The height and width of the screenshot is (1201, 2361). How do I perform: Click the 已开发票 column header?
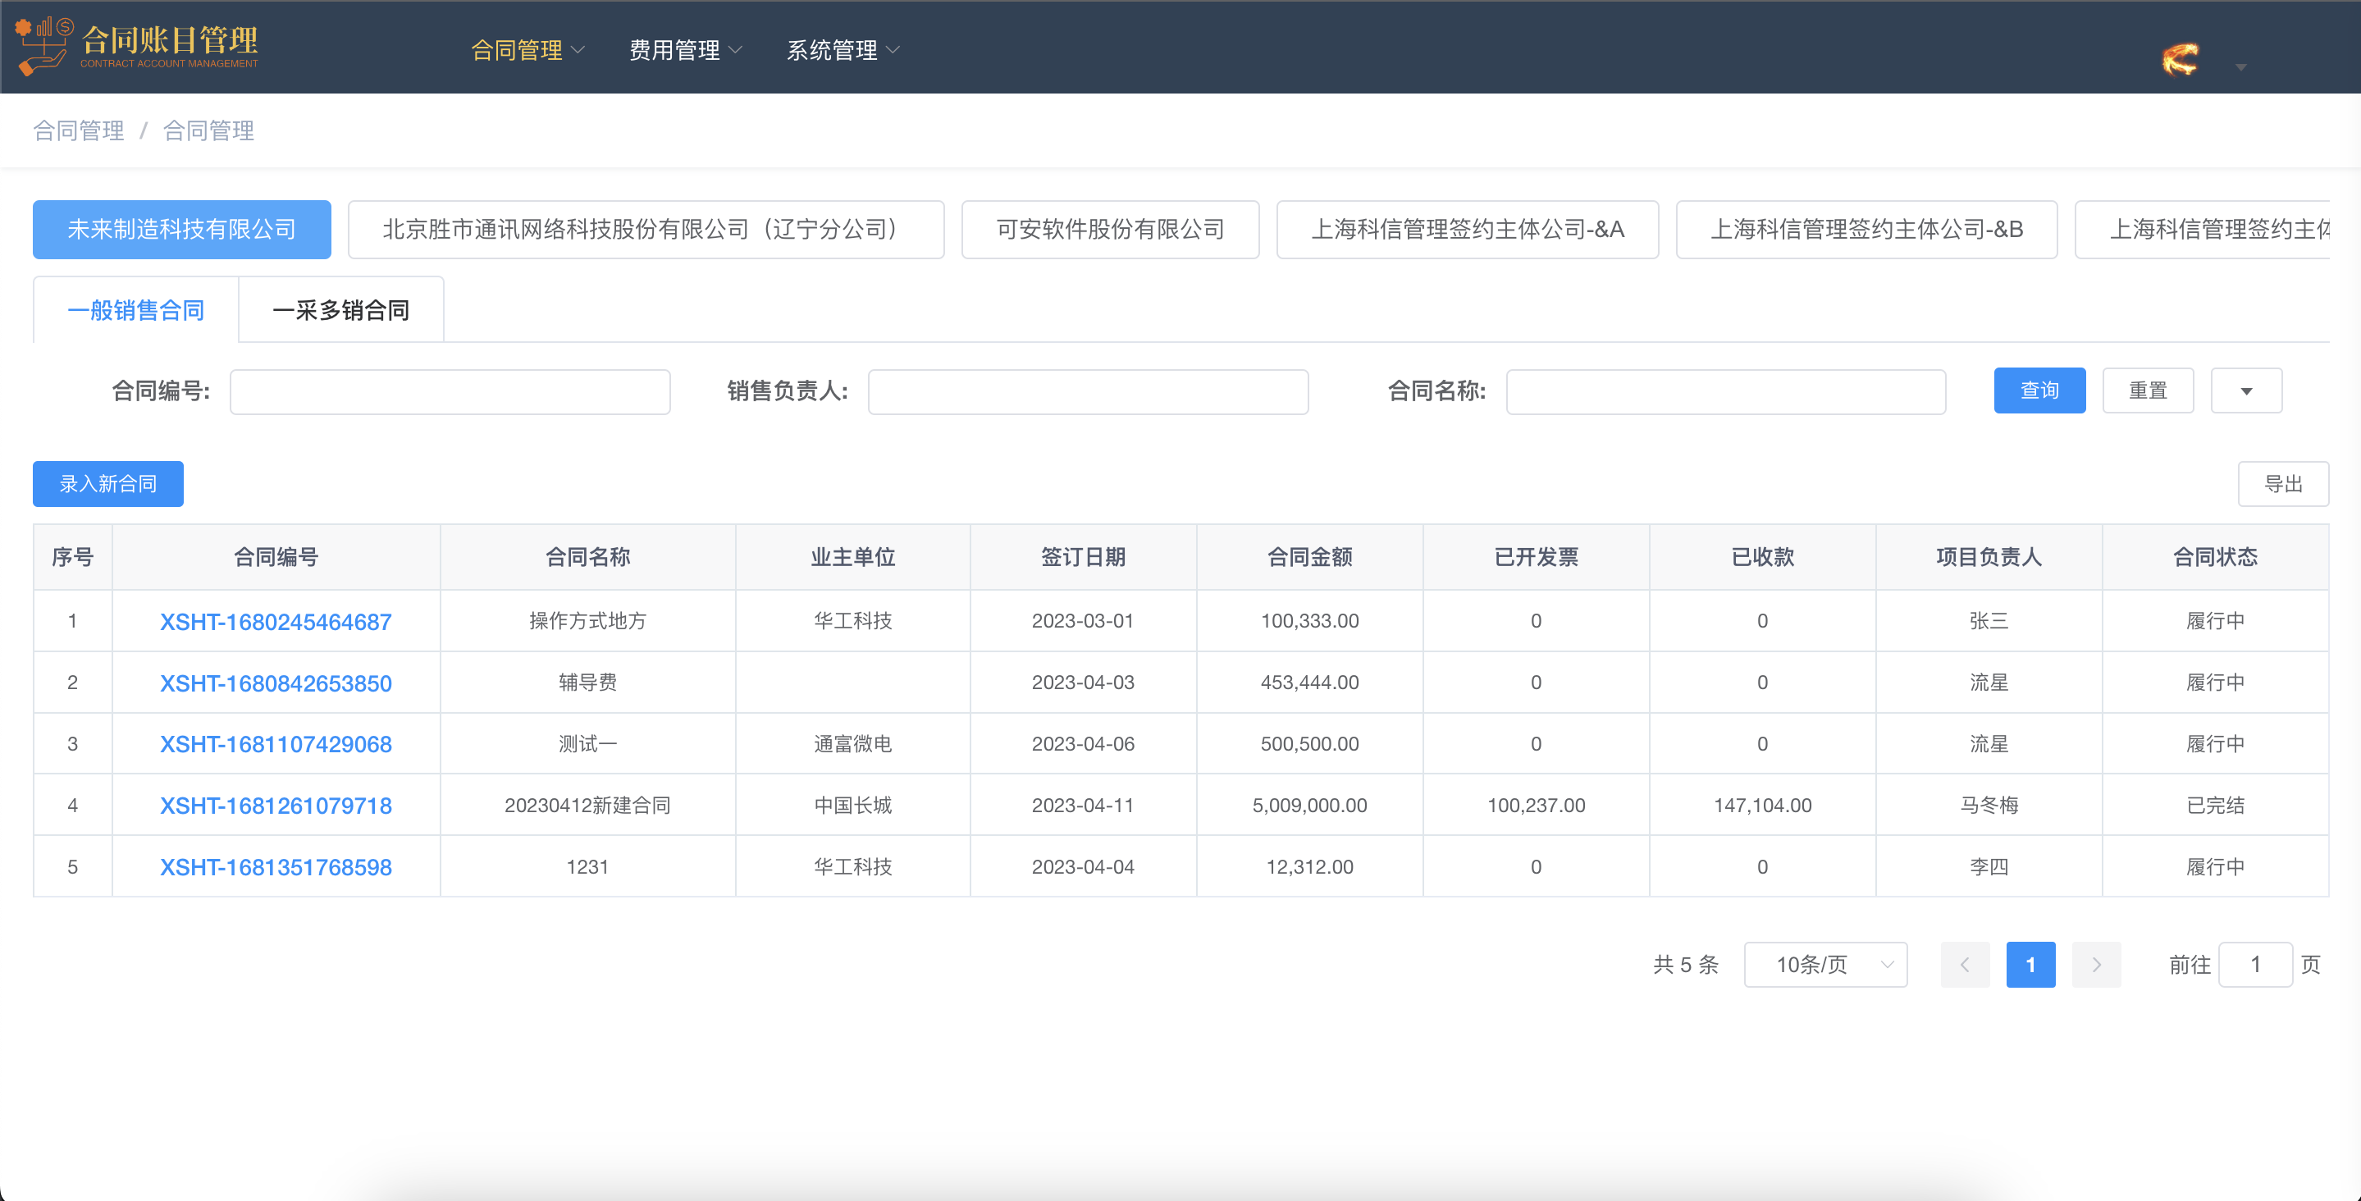[x=1536, y=556]
